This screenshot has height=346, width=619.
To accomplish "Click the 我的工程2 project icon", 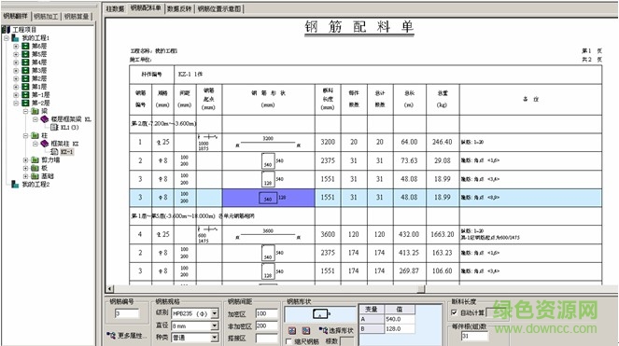I will click(x=15, y=185).
